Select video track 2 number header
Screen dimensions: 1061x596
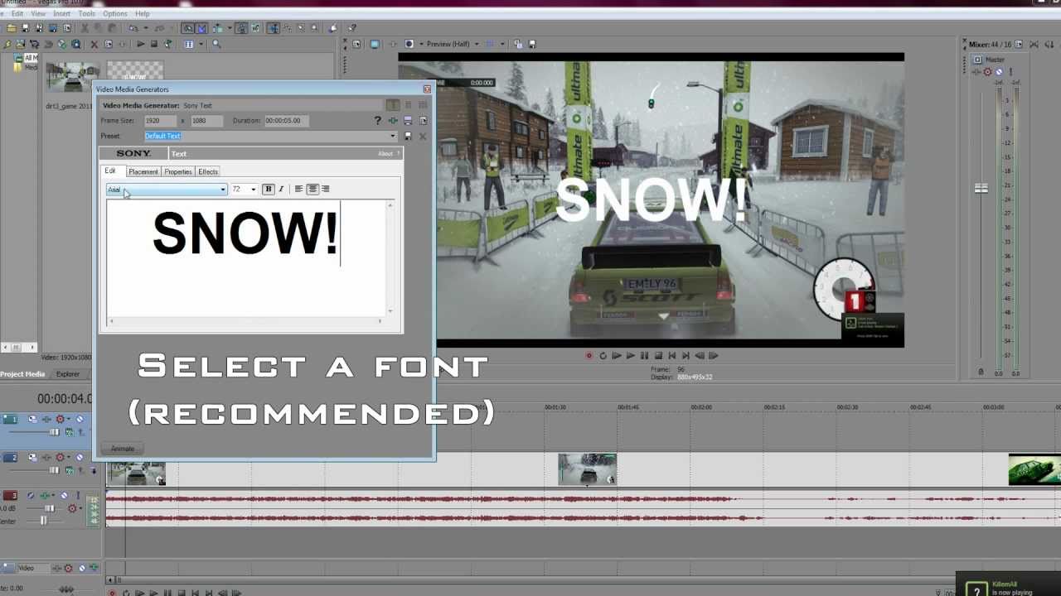tap(10, 458)
